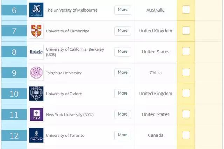Select the rank 7 number cell
This screenshot has height=149, width=224.
(x=14, y=31)
